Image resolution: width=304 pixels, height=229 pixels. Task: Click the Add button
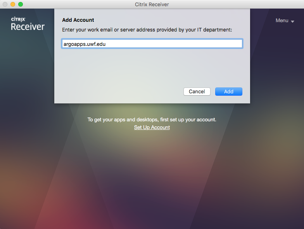point(229,92)
